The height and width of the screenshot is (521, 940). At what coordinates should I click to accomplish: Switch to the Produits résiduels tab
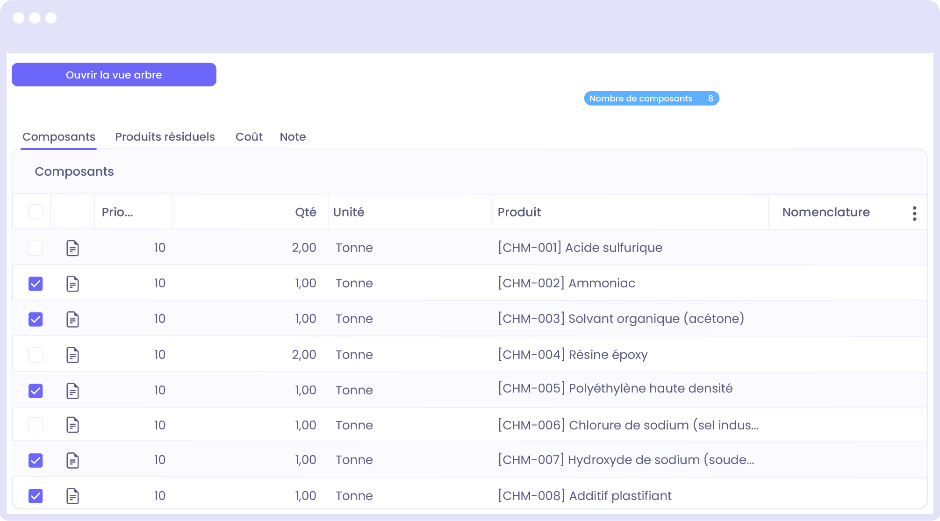[x=165, y=137]
